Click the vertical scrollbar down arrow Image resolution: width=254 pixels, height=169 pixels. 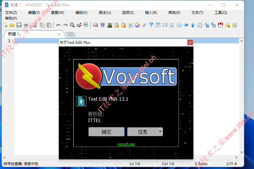click(242, 152)
